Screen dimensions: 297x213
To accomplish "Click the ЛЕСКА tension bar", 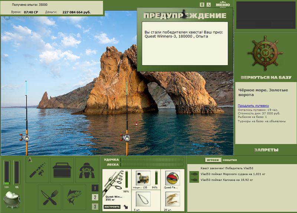I will click(152, 164).
